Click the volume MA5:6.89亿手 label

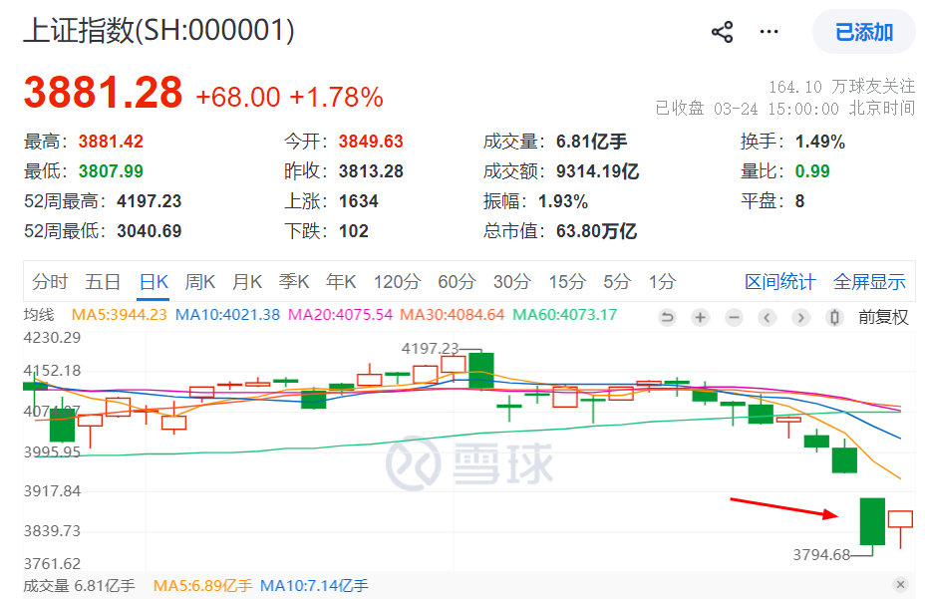pyautogui.click(x=203, y=585)
